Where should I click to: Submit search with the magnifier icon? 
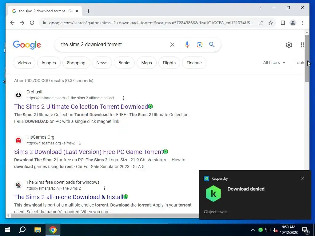click(x=212, y=45)
